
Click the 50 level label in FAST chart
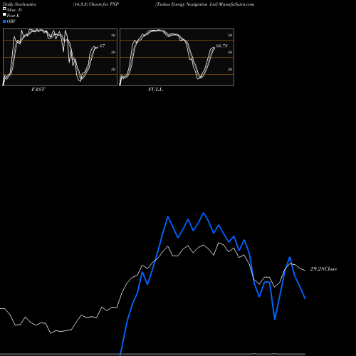[113, 52]
